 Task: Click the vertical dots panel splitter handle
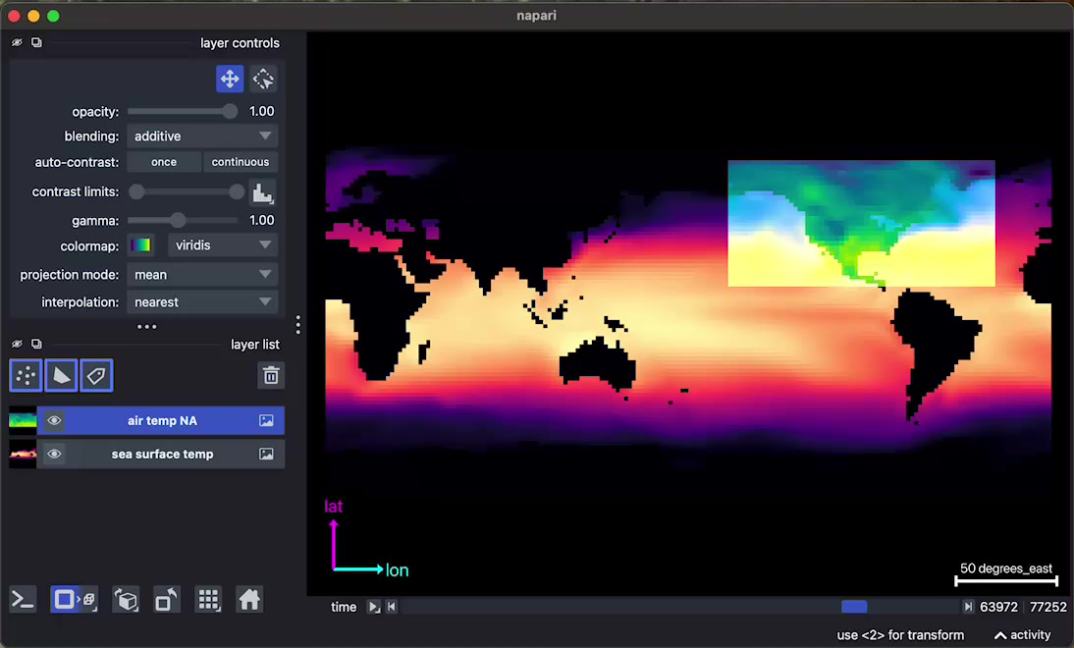pyautogui.click(x=298, y=325)
